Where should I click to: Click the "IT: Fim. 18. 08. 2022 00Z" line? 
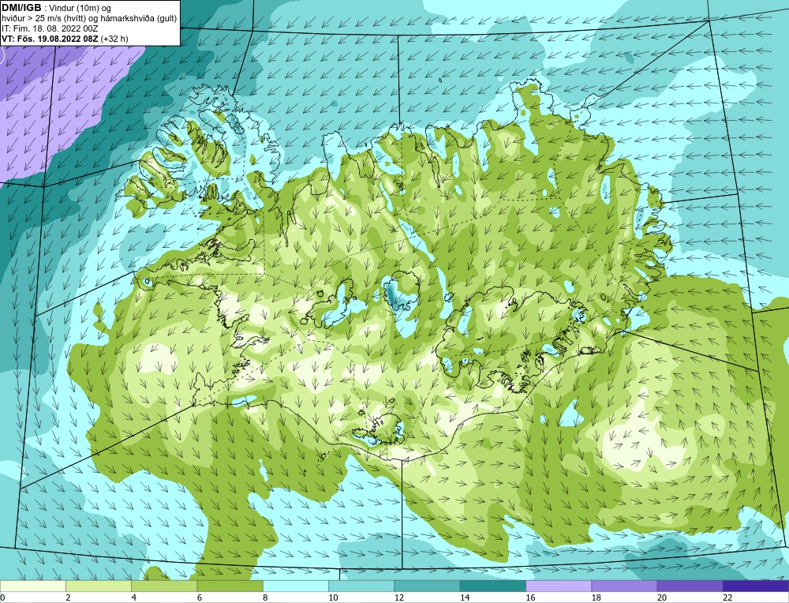50,28
